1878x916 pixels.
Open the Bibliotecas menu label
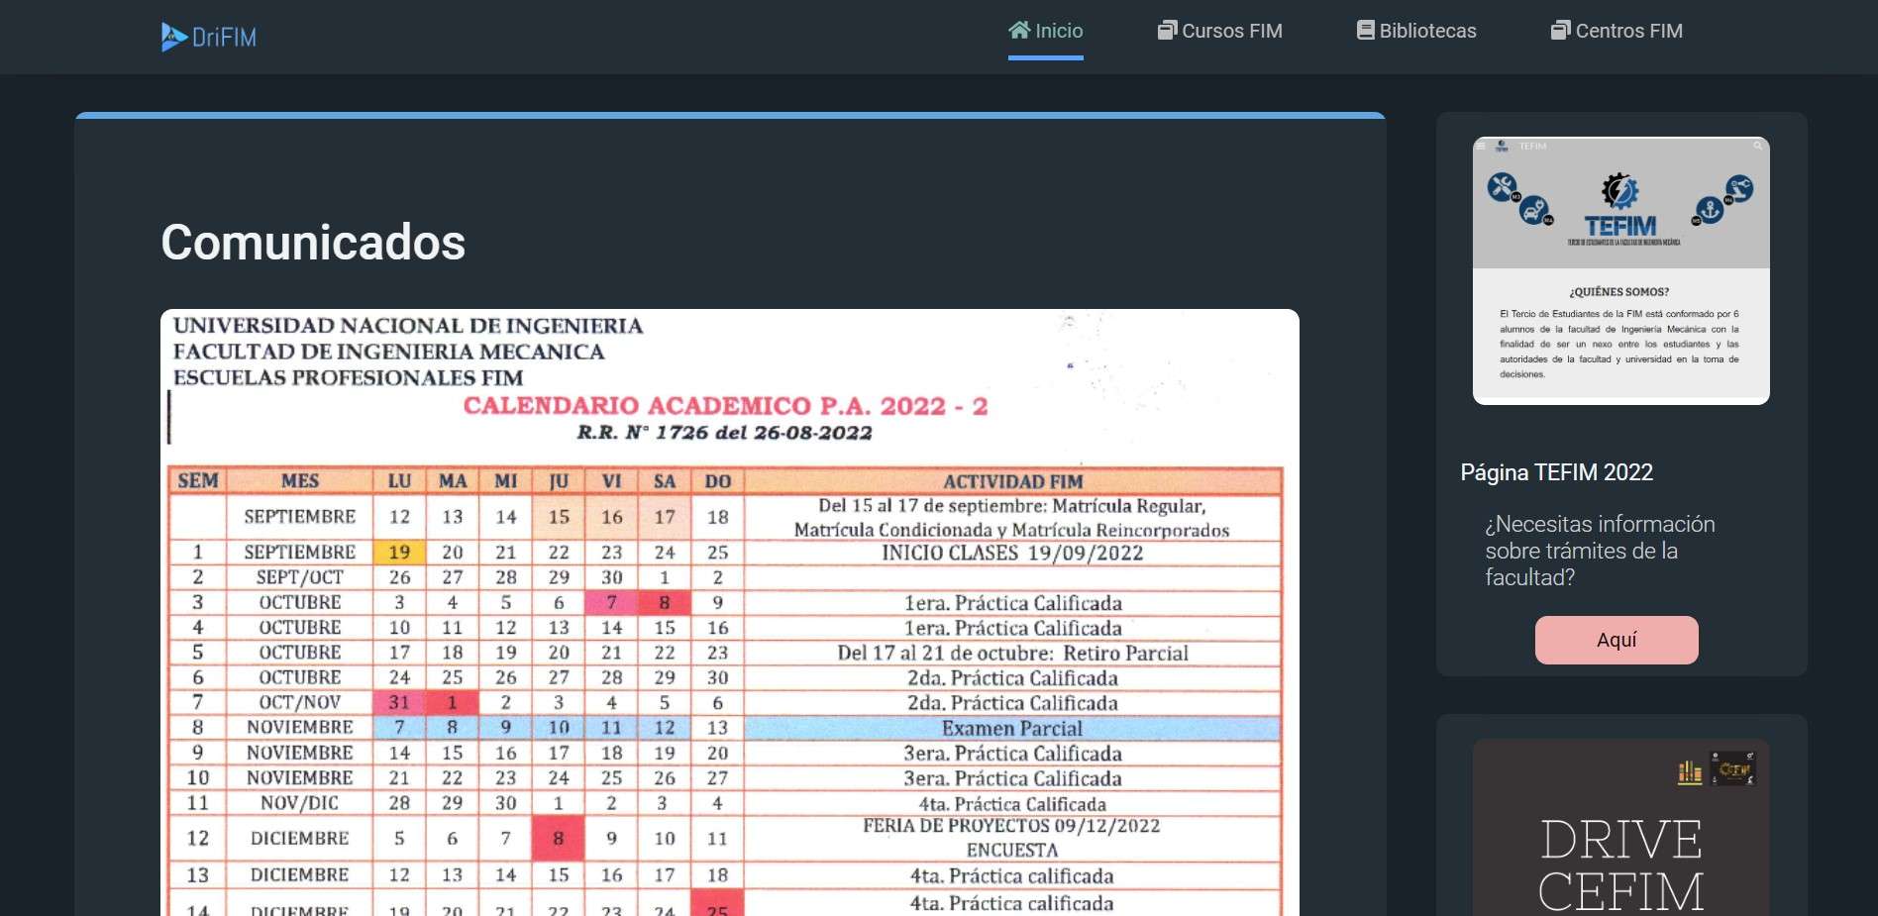click(x=1427, y=31)
